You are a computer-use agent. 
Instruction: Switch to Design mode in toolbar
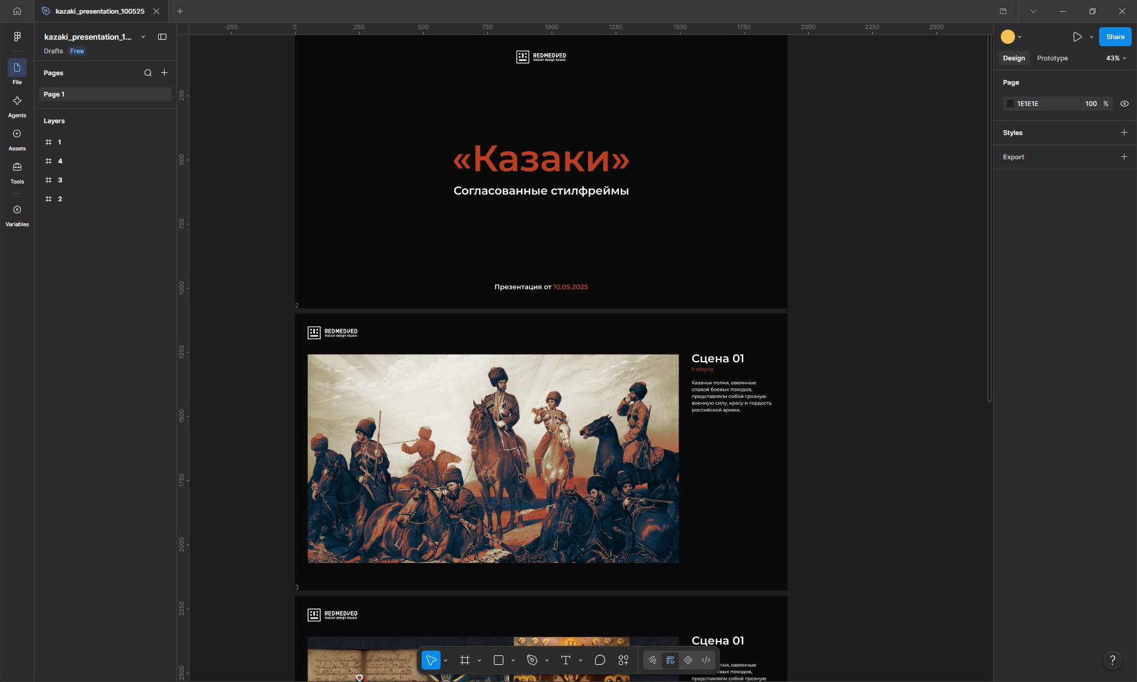670,660
